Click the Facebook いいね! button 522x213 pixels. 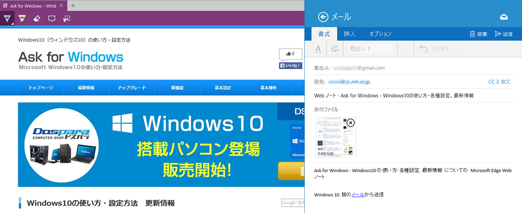click(x=291, y=66)
